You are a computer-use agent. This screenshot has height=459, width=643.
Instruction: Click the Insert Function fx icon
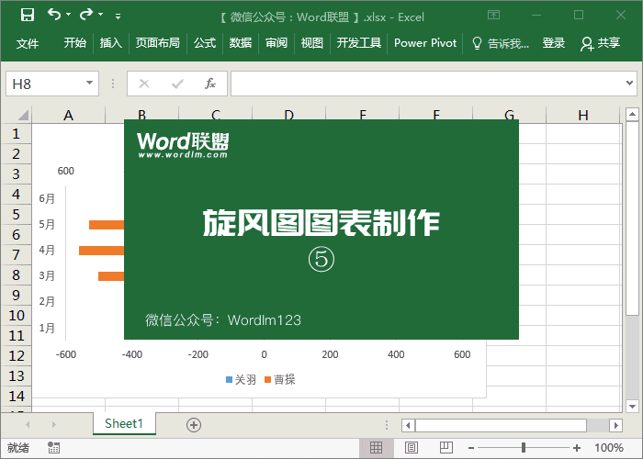tap(209, 84)
